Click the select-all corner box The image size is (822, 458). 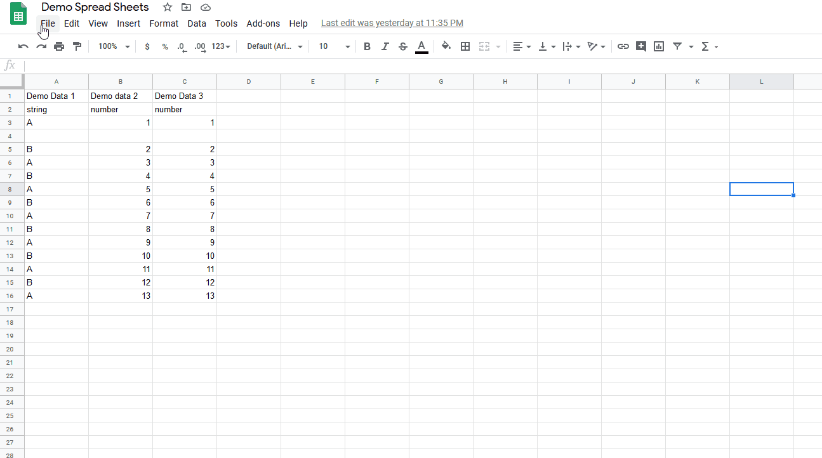pyautogui.click(x=12, y=81)
